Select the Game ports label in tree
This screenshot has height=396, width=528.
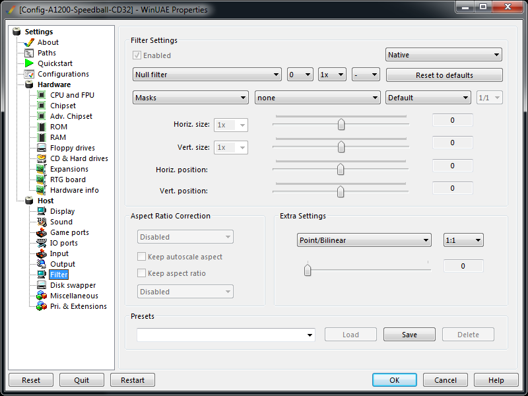(69, 232)
